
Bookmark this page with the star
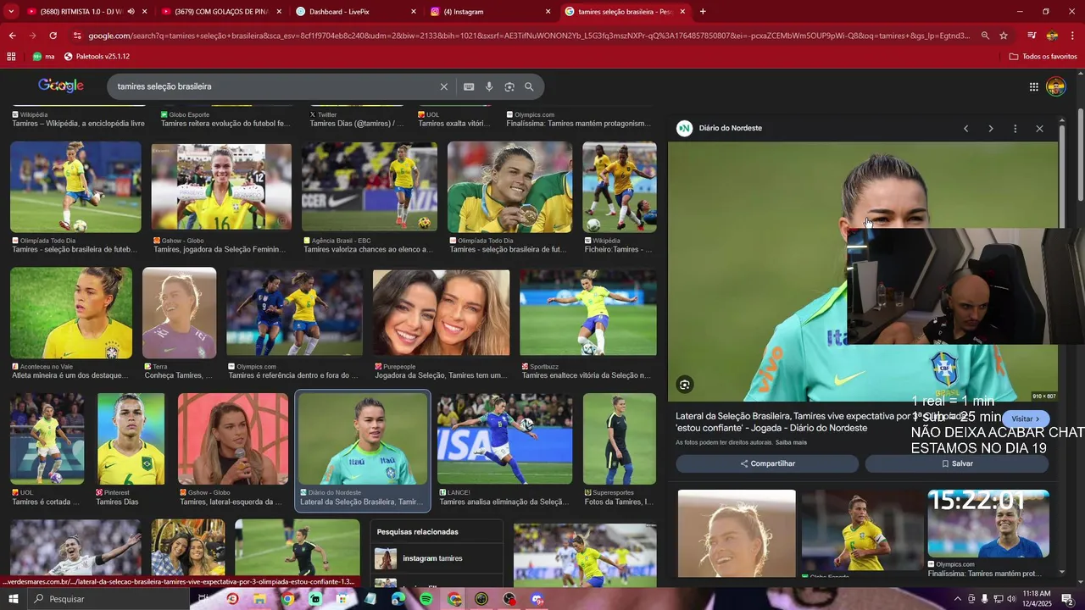point(1004,36)
